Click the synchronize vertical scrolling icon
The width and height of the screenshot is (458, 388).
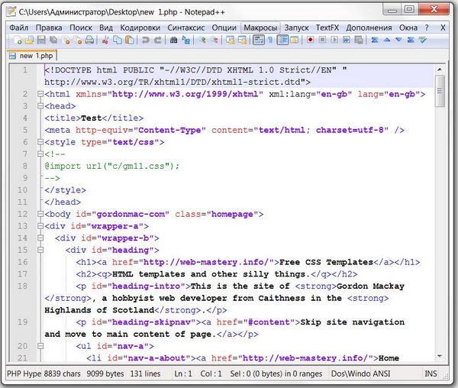[x=231, y=40]
